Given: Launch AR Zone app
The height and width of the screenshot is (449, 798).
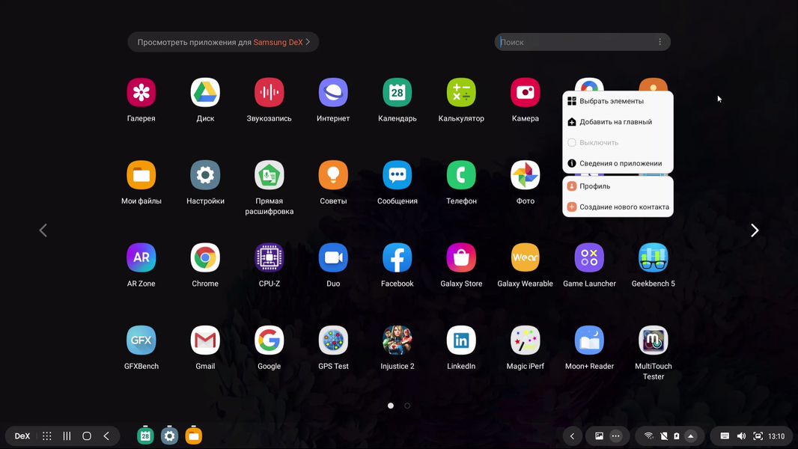Looking at the screenshot, I should pos(141,258).
